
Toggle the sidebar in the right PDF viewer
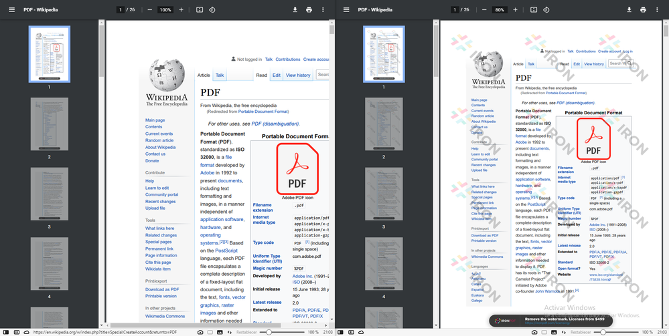pos(346,10)
